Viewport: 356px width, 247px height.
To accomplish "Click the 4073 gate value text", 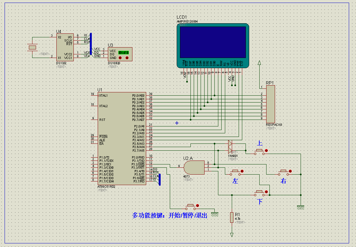I will (x=186, y=177).
